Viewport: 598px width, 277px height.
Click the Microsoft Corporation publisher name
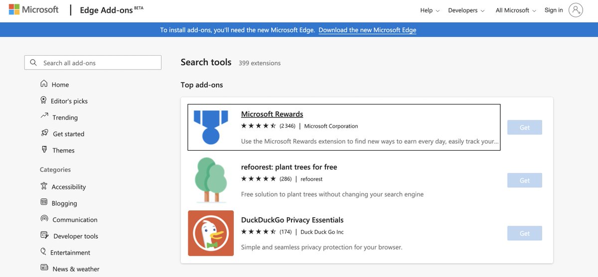tap(331, 126)
